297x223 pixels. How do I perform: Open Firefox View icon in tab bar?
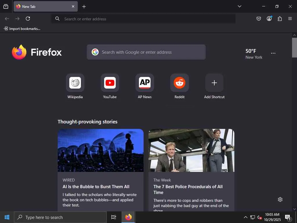(x=6, y=6)
